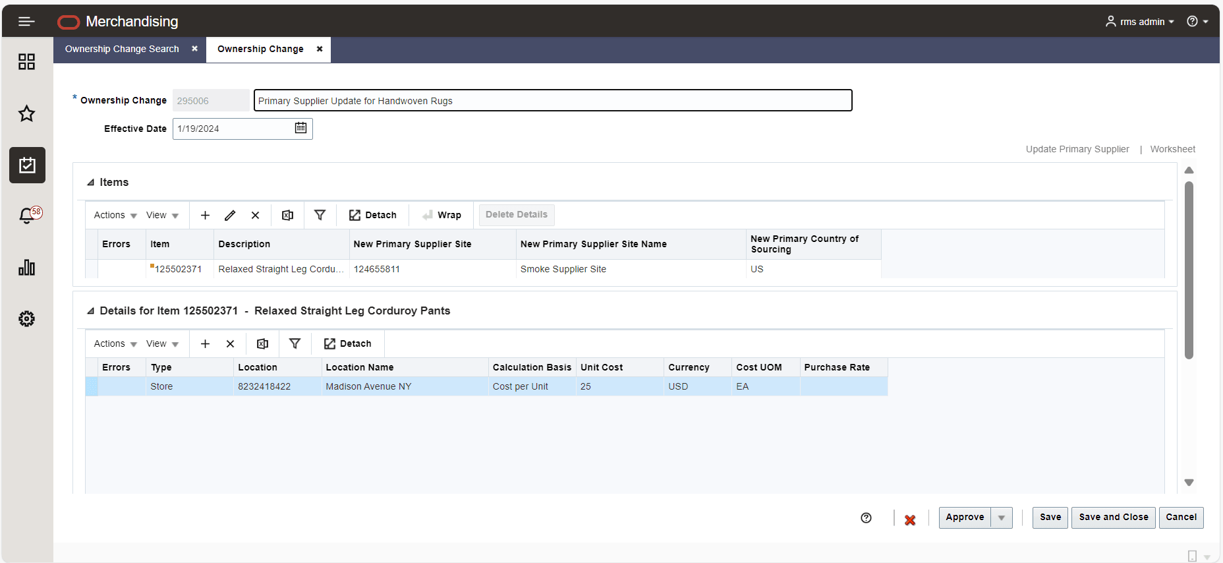Collapse the Details for Item section
1223x563 pixels.
[90, 311]
